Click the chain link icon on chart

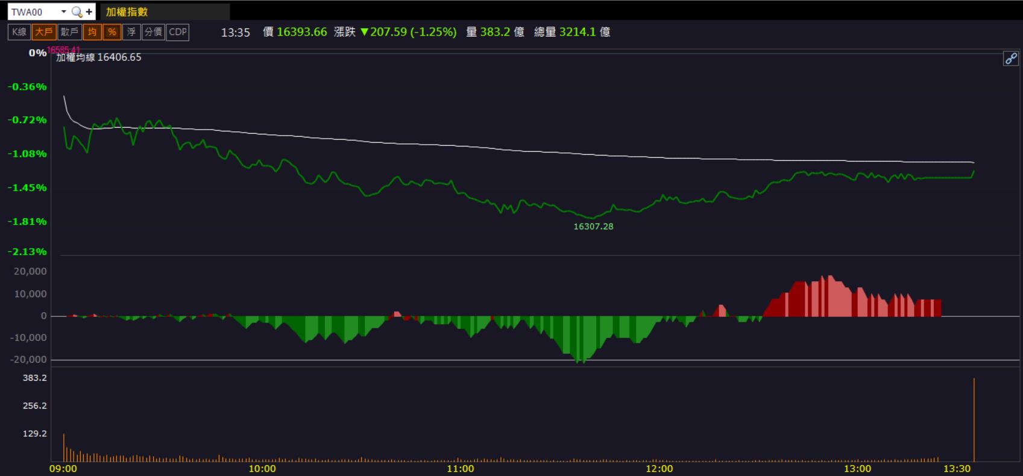[1010, 58]
